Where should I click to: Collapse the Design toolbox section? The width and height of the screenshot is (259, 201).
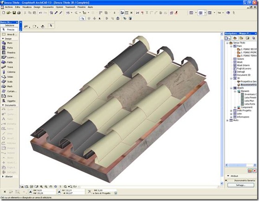(x=3, y=39)
